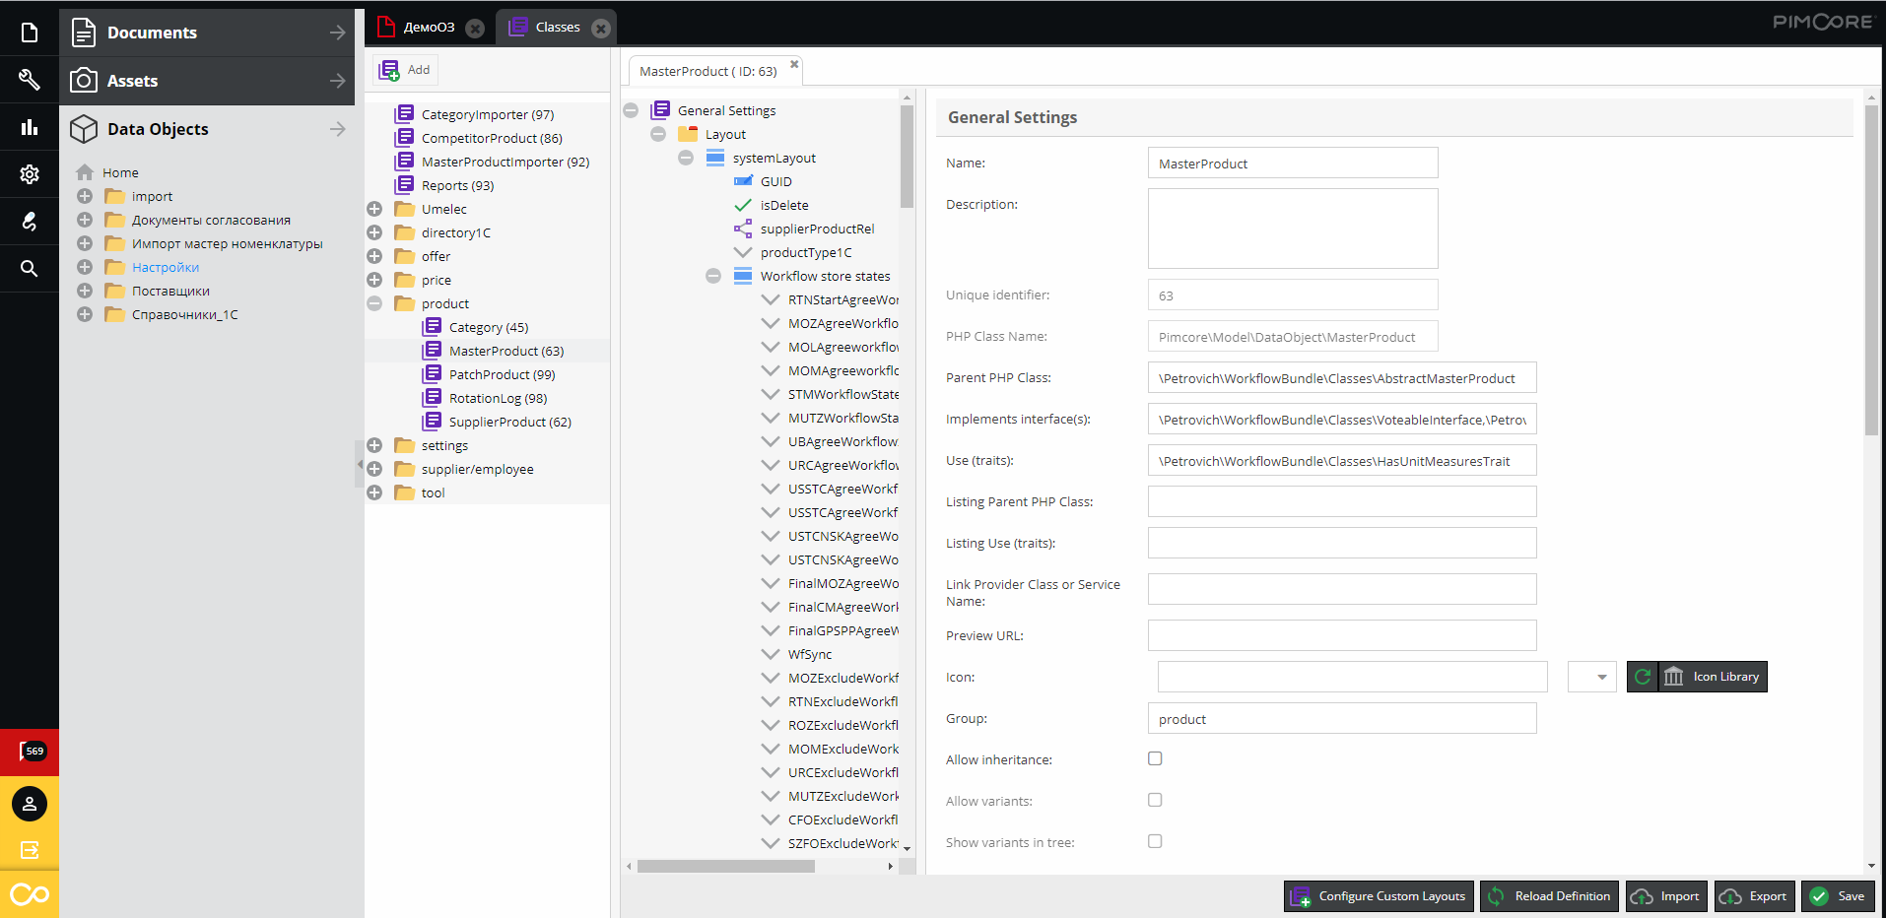Click the Preview URL input field

point(1341,635)
